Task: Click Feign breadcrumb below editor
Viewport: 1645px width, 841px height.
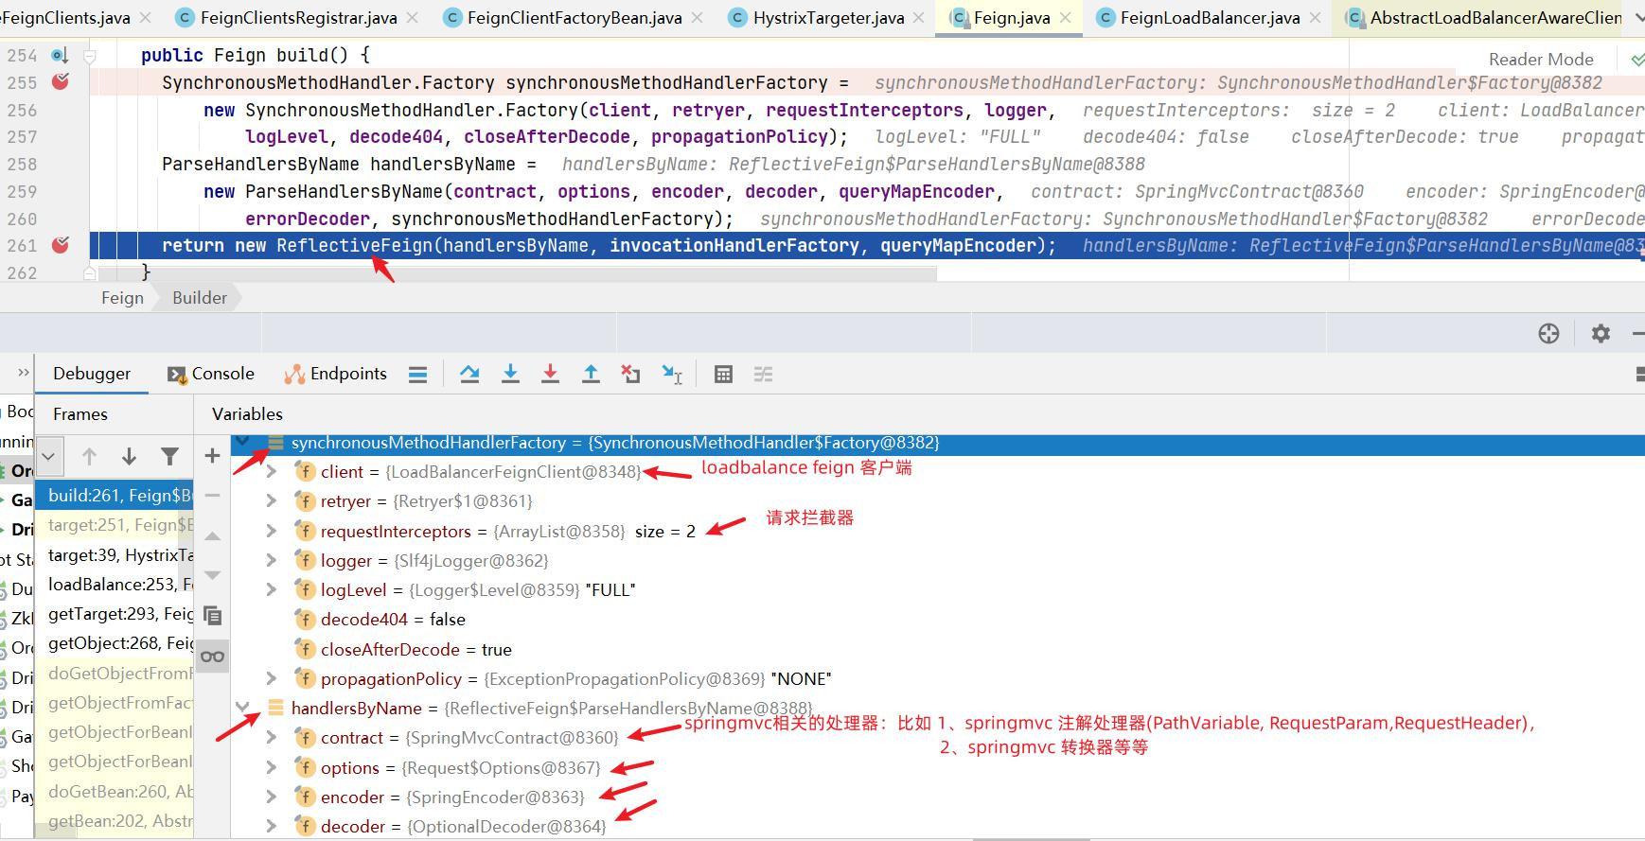Action: 122,297
